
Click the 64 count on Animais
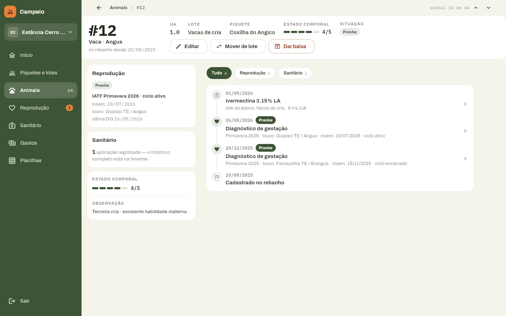(x=70, y=90)
